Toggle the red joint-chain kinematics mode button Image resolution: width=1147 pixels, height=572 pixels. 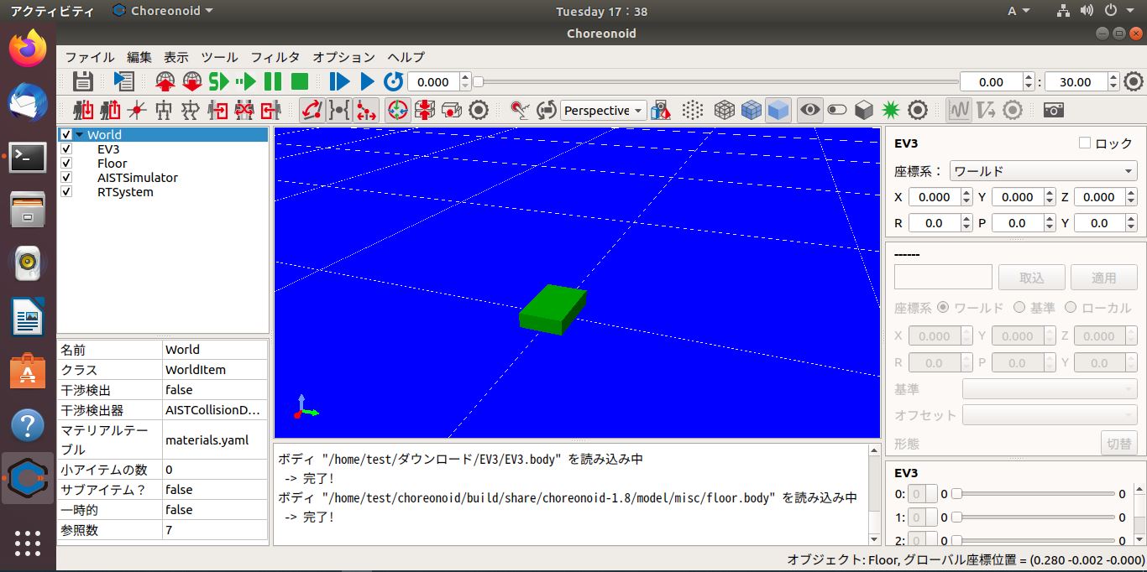[x=366, y=110]
